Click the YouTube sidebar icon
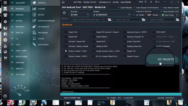Image resolution: width=188 pixels, height=106 pixels. tap(5, 46)
